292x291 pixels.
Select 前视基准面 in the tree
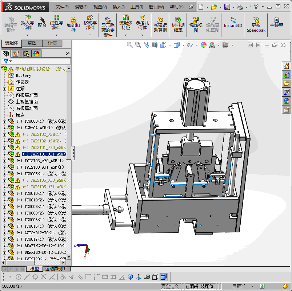coord(27,95)
